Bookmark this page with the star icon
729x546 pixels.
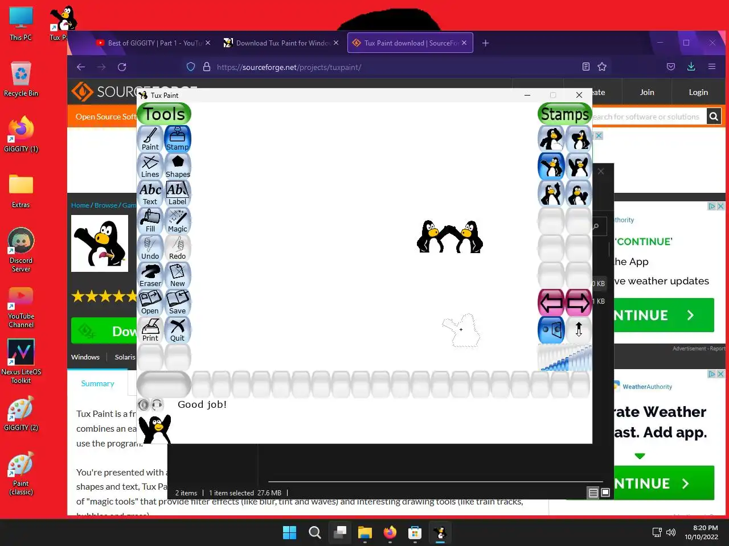pyautogui.click(x=602, y=67)
